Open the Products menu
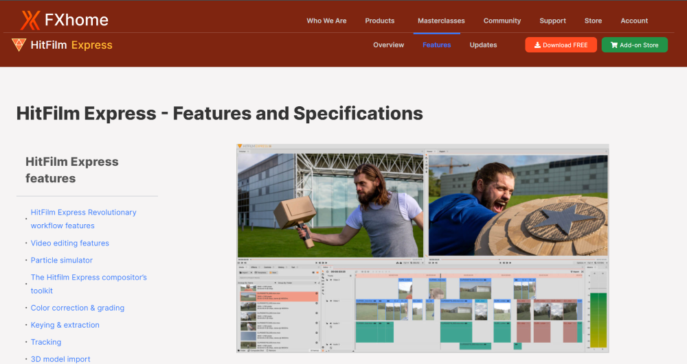 click(379, 21)
